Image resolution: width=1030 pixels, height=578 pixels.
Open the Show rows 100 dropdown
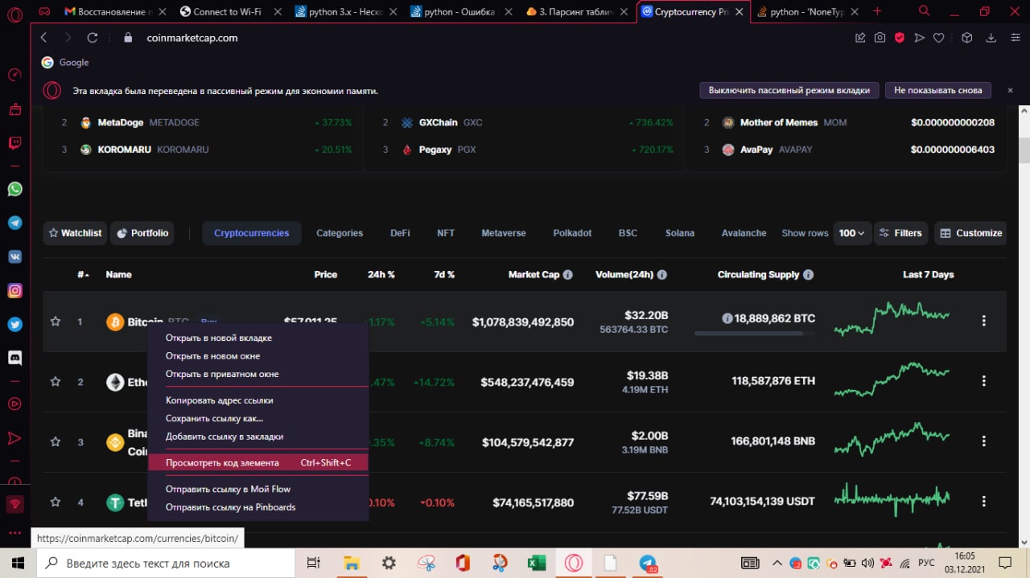pos(851,233)
